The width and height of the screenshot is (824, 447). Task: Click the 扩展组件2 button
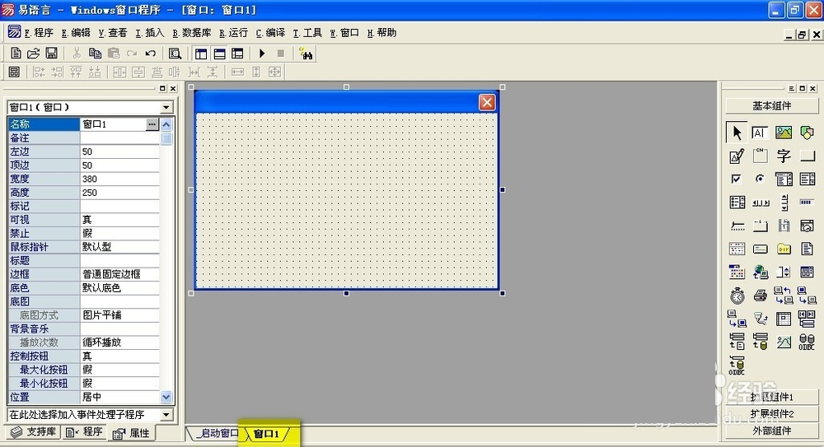point(771,413)
